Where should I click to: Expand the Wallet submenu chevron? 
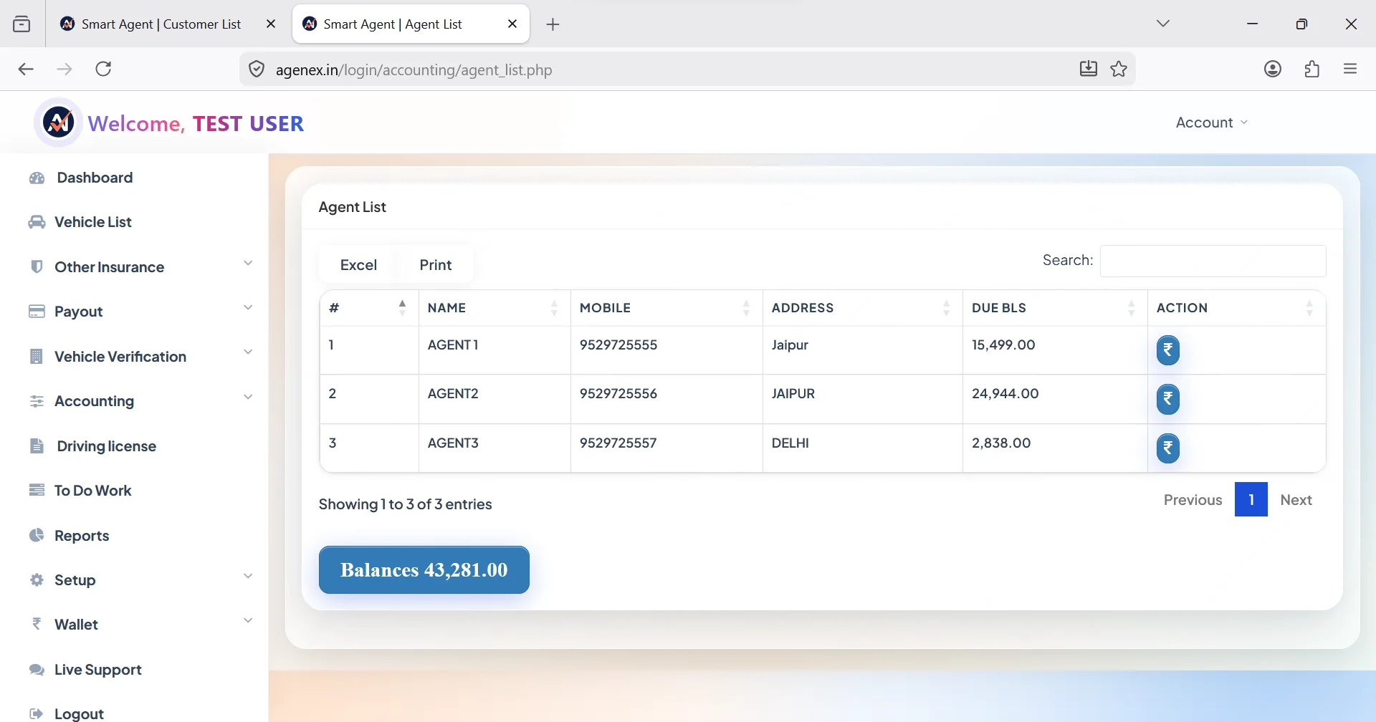click(248, 620)
